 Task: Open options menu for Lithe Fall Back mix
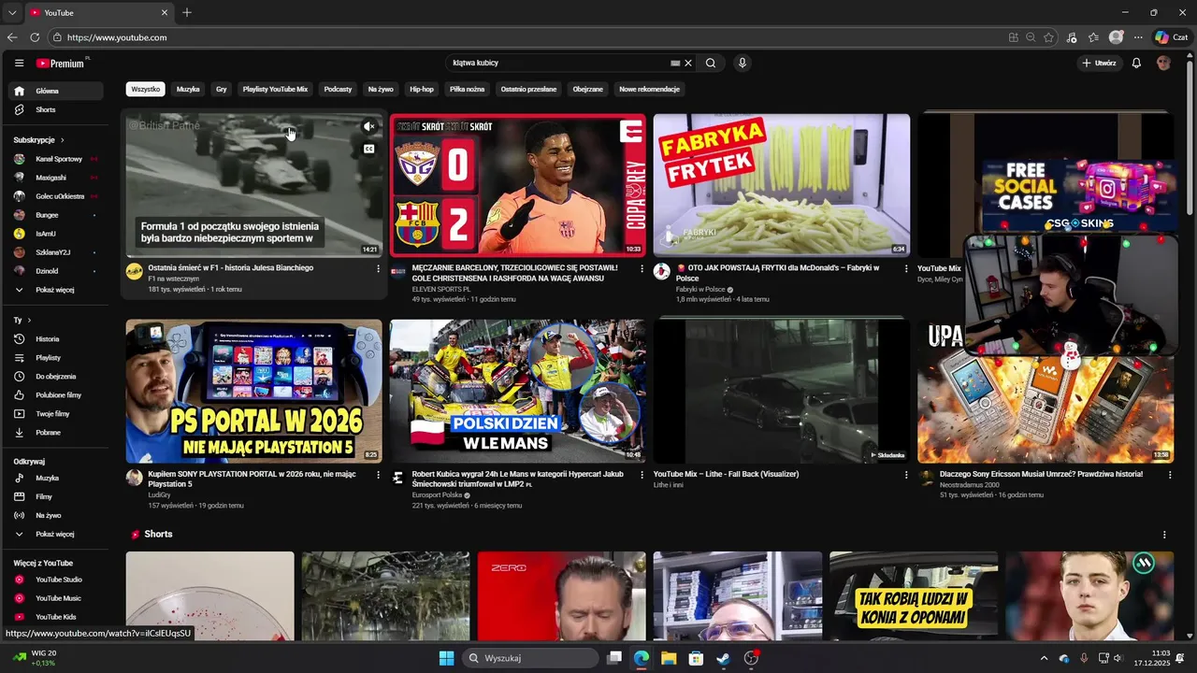[906, 475]
